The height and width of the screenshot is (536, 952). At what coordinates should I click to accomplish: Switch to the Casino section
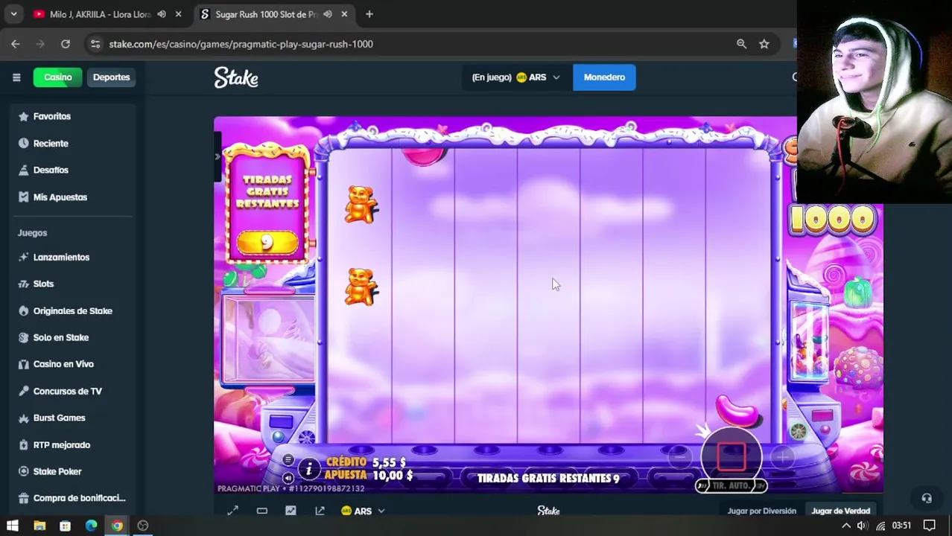click(x=57, y=77)
